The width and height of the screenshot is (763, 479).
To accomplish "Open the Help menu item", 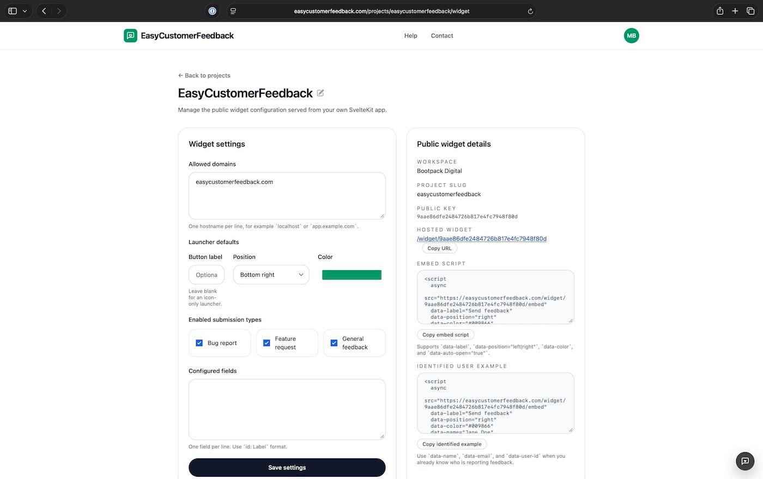I will pyautogui.click(x=410, y=35).
